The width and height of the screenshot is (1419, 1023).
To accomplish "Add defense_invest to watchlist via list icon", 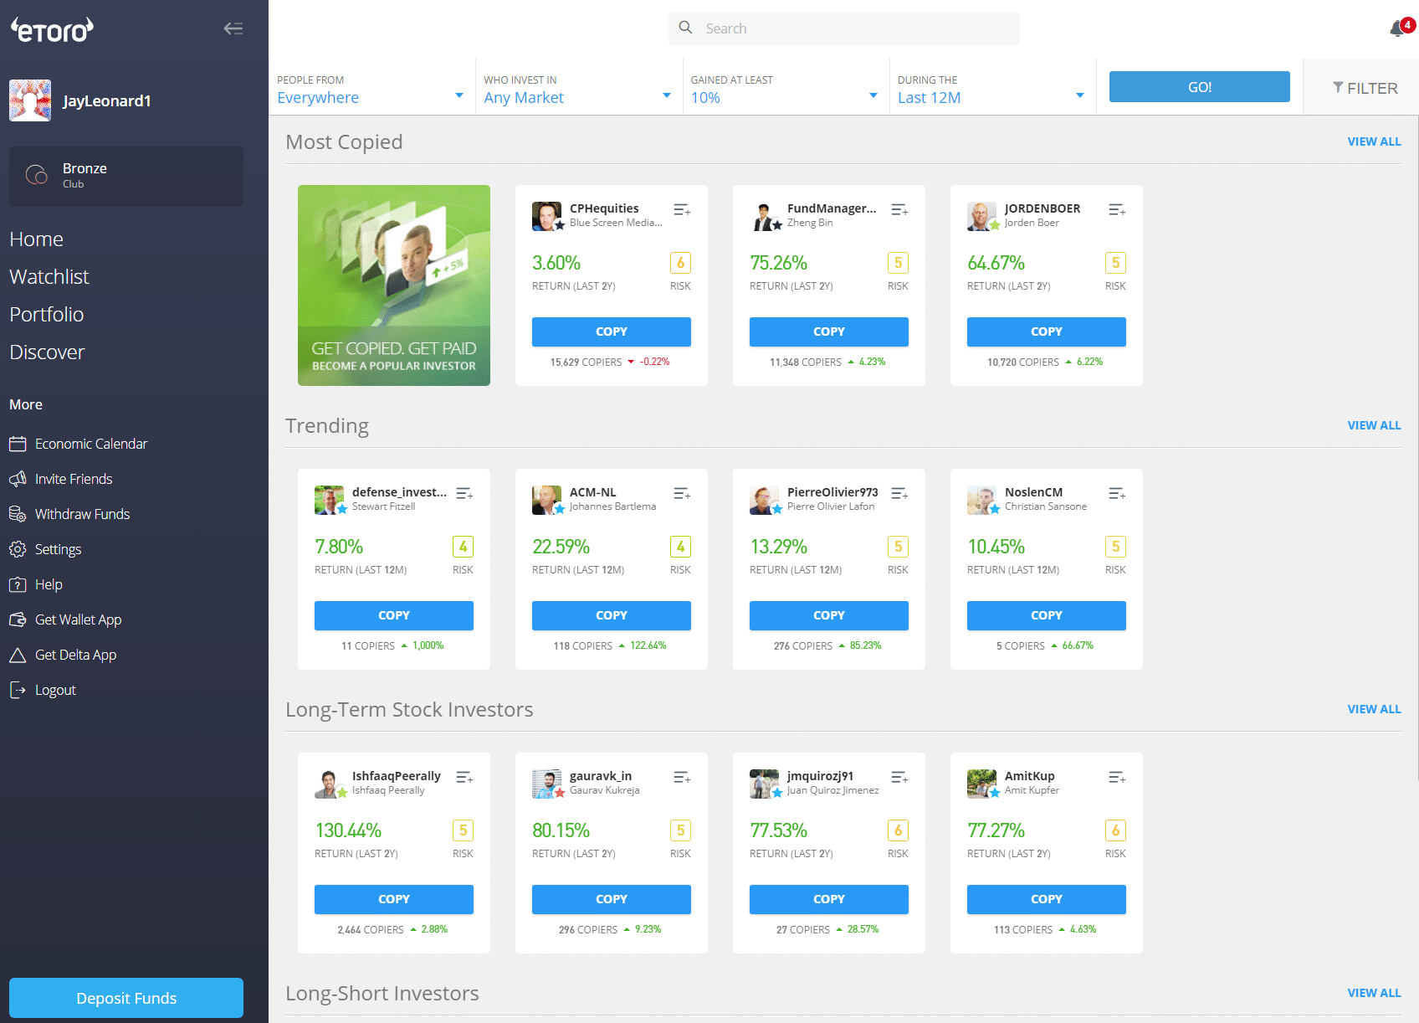I will [464, 493].
